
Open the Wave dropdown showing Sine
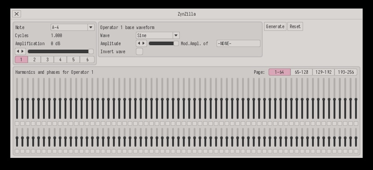point(158,35)
